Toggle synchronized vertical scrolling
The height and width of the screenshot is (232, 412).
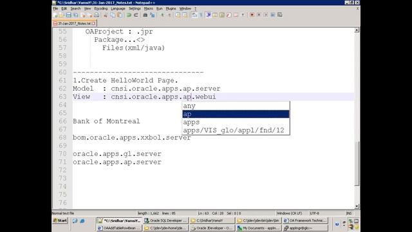(178, 15)
